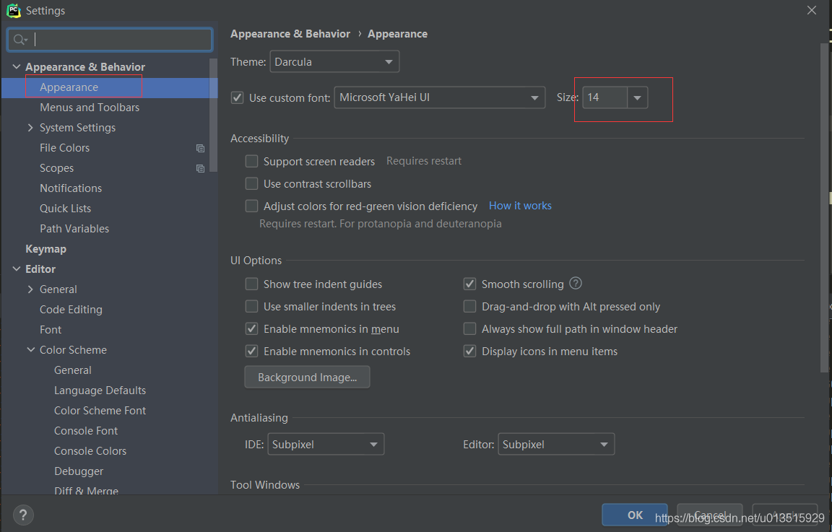Open the How it works link
Image resolution: width=832 pixels, height=532 pixels.
tap(520, 206)
